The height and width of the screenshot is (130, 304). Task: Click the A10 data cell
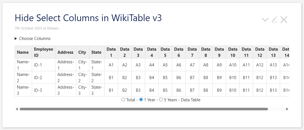coord(233,65)
